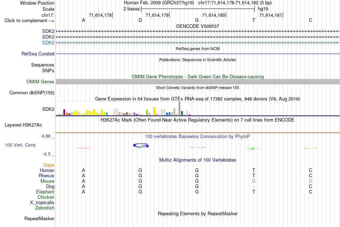Click the 71,614,179 position on the ruler
This screenshot has height=227, width=340.
pos(157,15)
